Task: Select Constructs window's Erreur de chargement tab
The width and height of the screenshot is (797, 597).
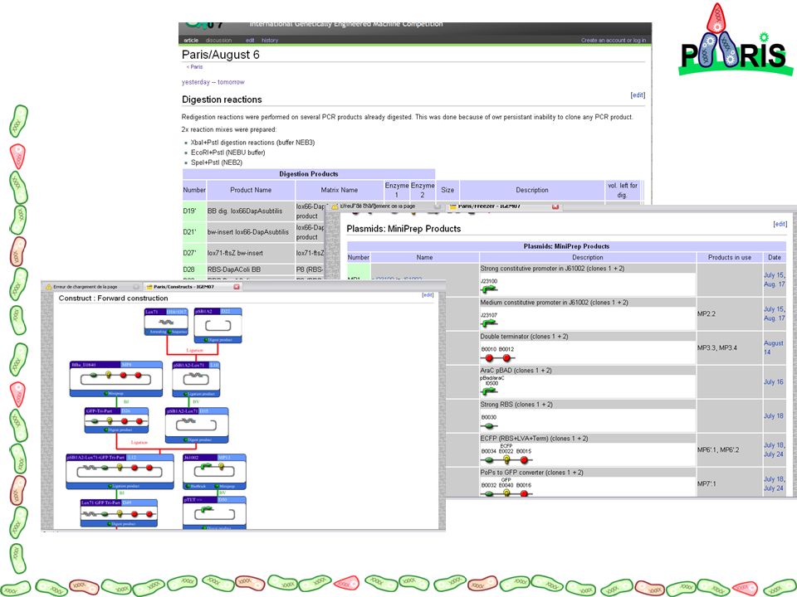Action: click(91, 287)
